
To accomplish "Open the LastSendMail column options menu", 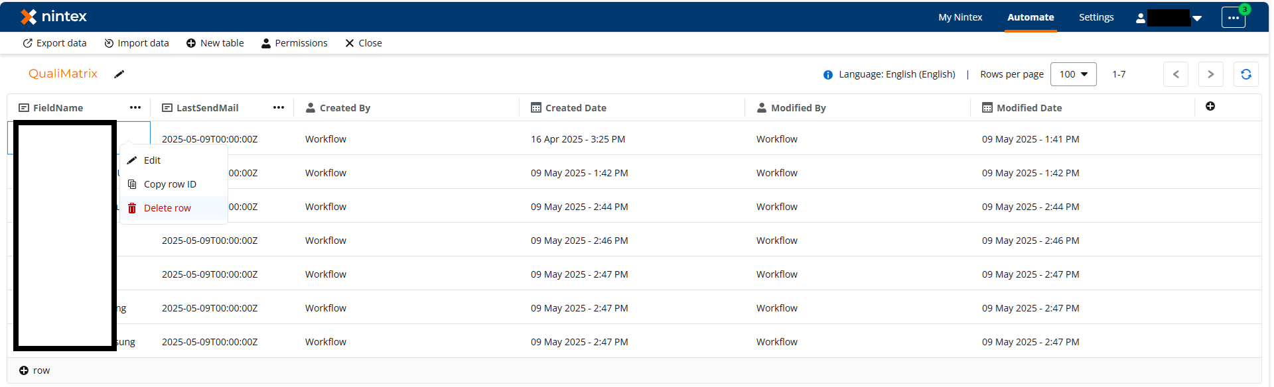I will (x=279, y=107).
